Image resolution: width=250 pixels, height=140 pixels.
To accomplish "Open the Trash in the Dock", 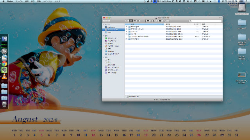I will [4, 105].
